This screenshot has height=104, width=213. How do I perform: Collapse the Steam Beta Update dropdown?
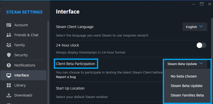coord(185,64)
